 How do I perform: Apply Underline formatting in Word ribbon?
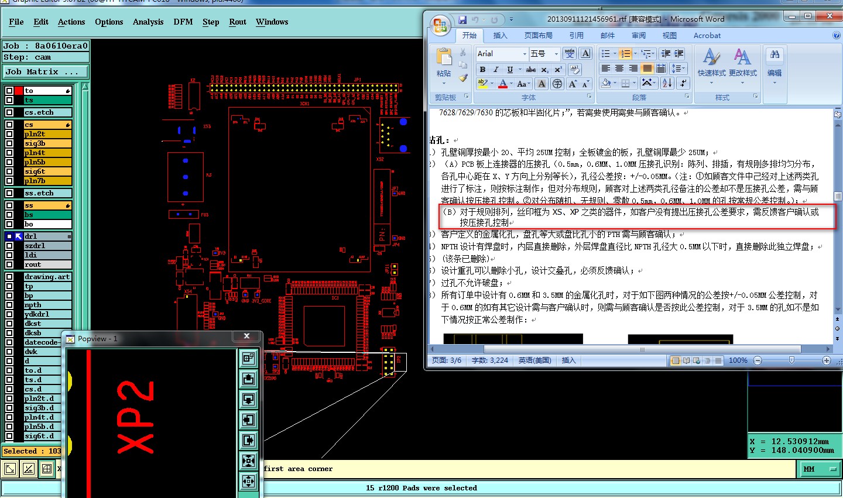tap(510, 70)
